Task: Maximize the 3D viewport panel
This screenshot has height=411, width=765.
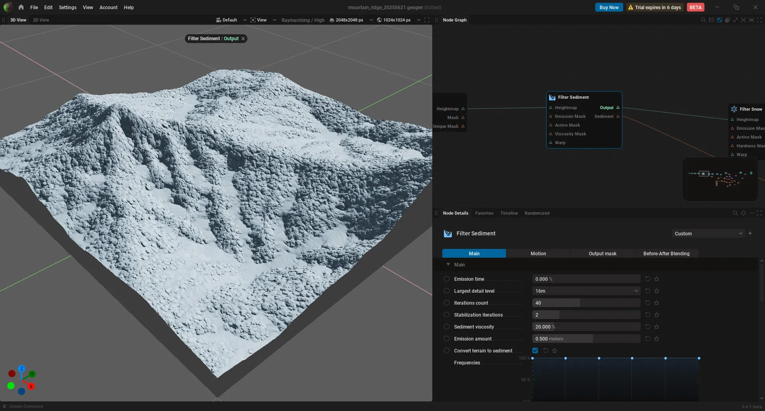Action: pos(427,20)
